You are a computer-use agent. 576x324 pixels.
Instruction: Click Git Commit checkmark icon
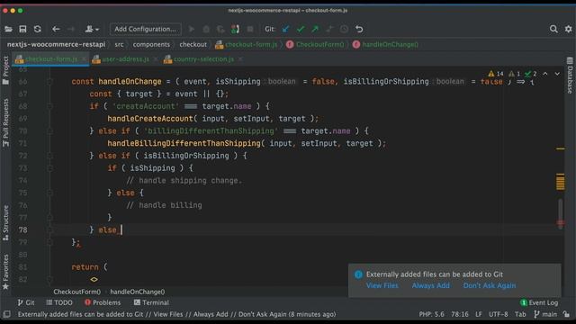click(x=301, y=29)
